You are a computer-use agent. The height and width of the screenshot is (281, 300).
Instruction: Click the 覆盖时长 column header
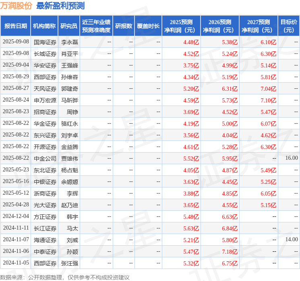(148, 26)
